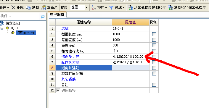Click the 独立基础 tree root icon
The image size is (209, 108).
[2, 23]
